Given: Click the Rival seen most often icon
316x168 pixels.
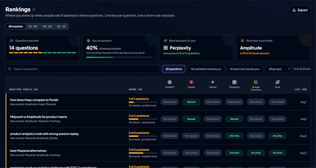Looking at the screenshot, I should 242,41.
